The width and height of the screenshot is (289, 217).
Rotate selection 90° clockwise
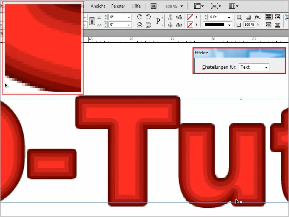click(x=139, y=17)
